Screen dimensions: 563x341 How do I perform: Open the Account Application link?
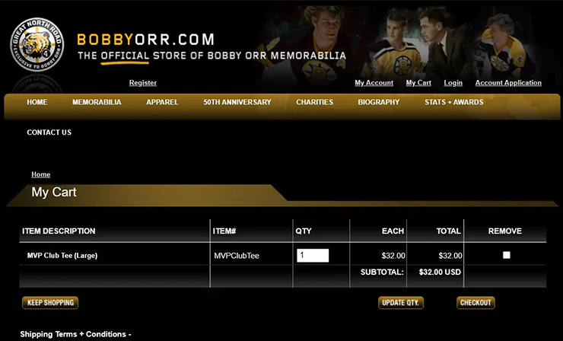pos(508,83)
